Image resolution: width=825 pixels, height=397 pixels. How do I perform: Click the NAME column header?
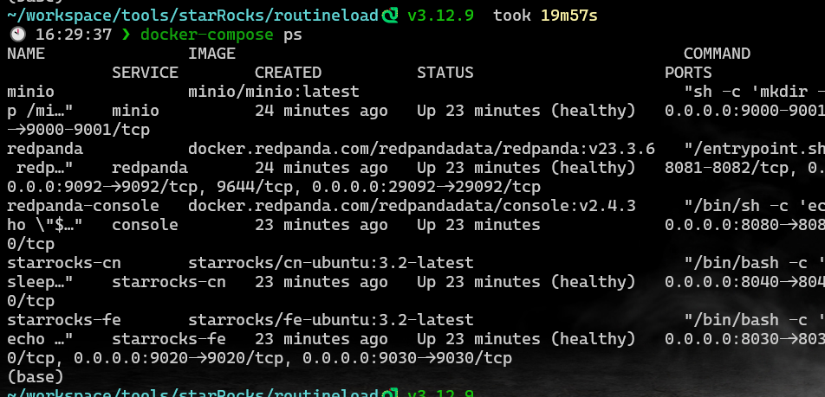(26, 54)
